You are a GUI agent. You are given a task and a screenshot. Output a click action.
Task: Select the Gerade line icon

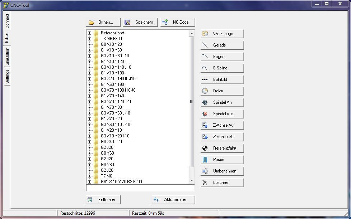[x=205, y=45]
